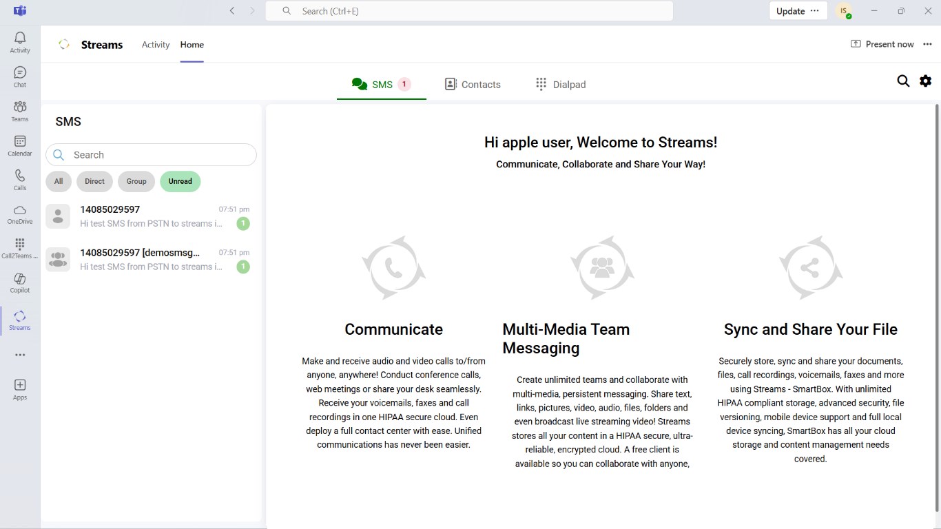Click the SMS unread count badge on tab
Screen dimensions: 941x529
click(404, 85)
